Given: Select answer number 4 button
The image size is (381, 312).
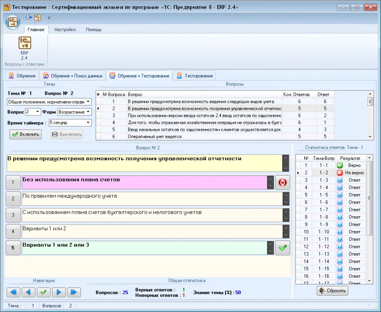Looking at the screenshot, I should (13, 231).
